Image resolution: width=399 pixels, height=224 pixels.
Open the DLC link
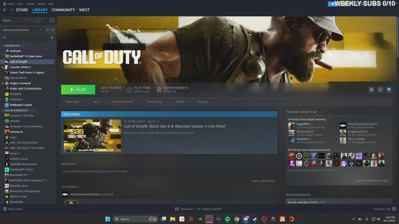point(96,102)
